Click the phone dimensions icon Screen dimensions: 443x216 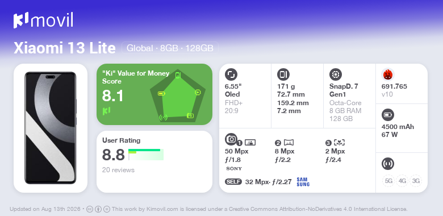(283, 74)
